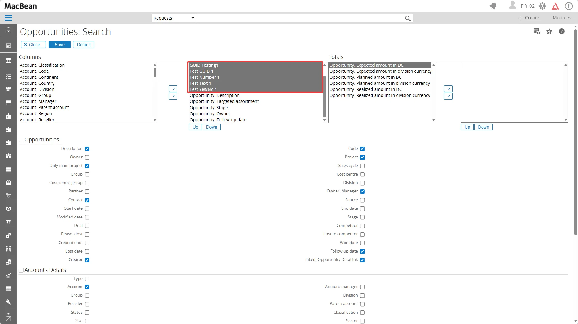The width and height of the screenshot is (578, 324).
Task: Click the notification bell icon in header
Action: pos(493,6)
